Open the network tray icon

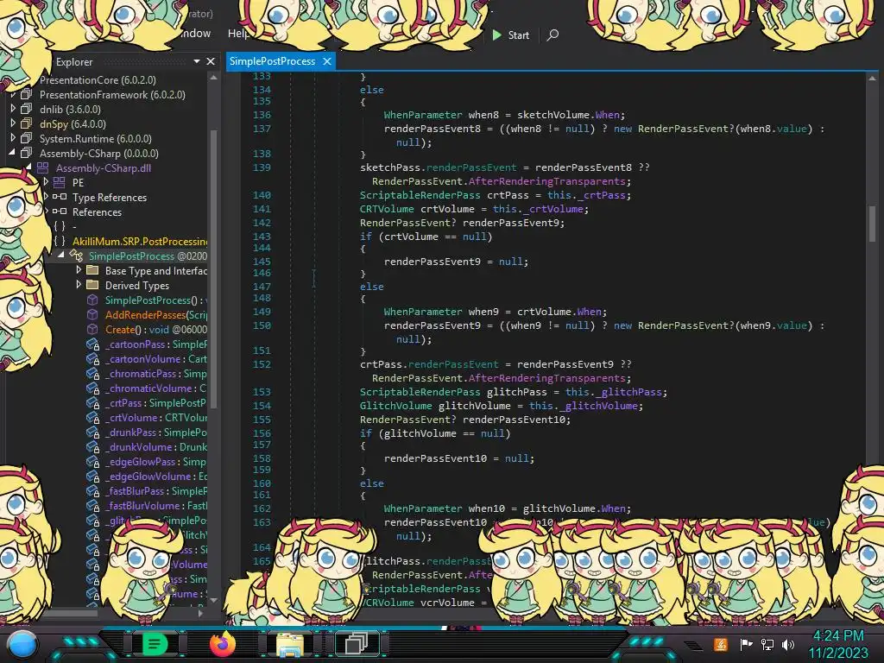[767, 644]
